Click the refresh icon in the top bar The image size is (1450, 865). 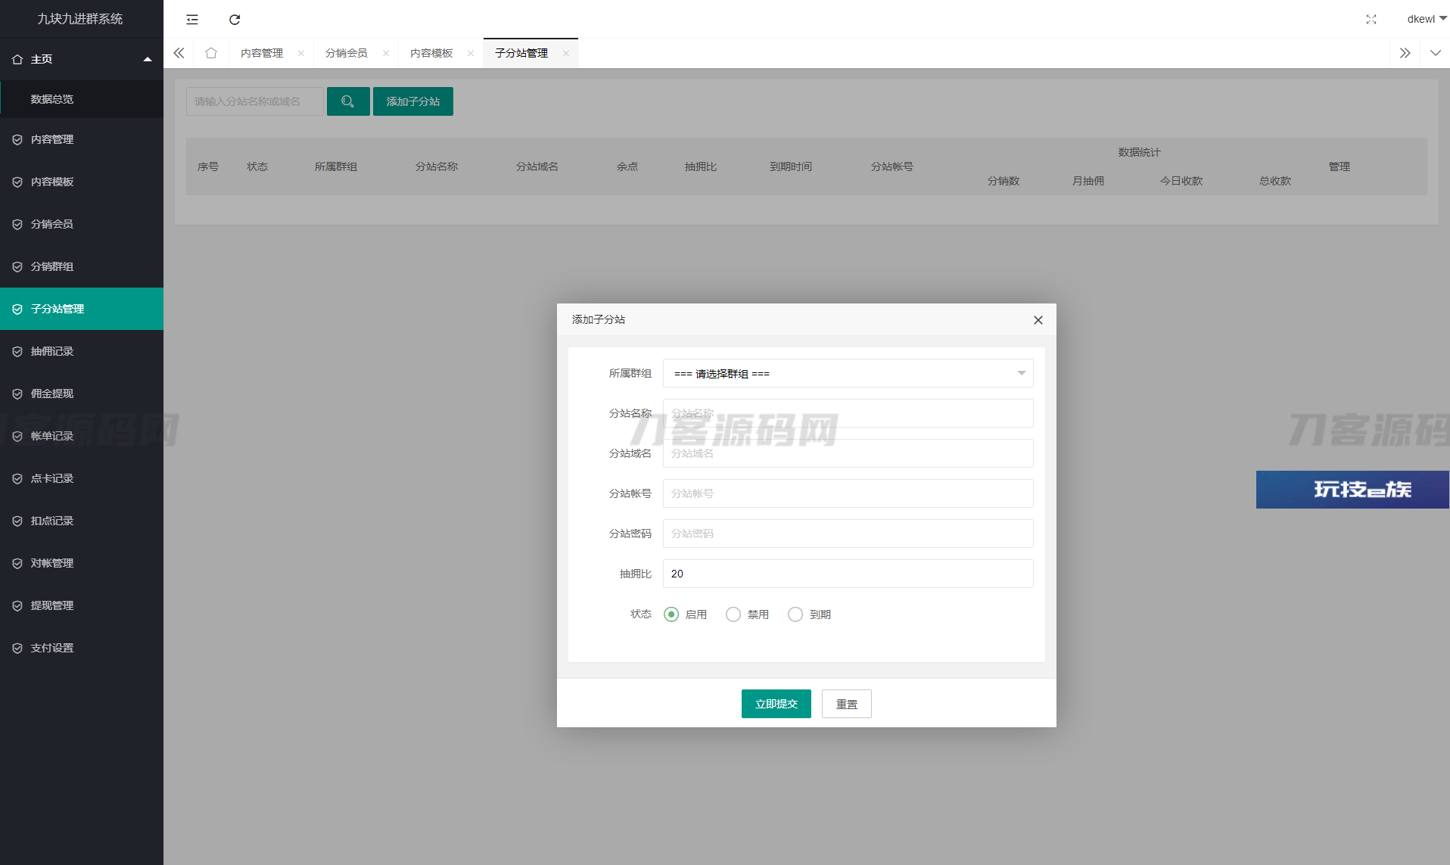point(235,20)
